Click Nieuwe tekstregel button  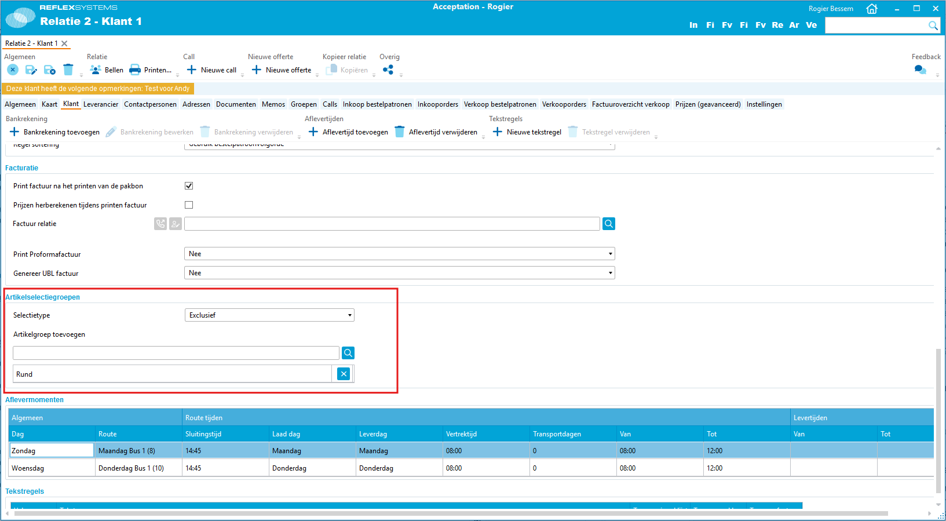coord(527,132)
